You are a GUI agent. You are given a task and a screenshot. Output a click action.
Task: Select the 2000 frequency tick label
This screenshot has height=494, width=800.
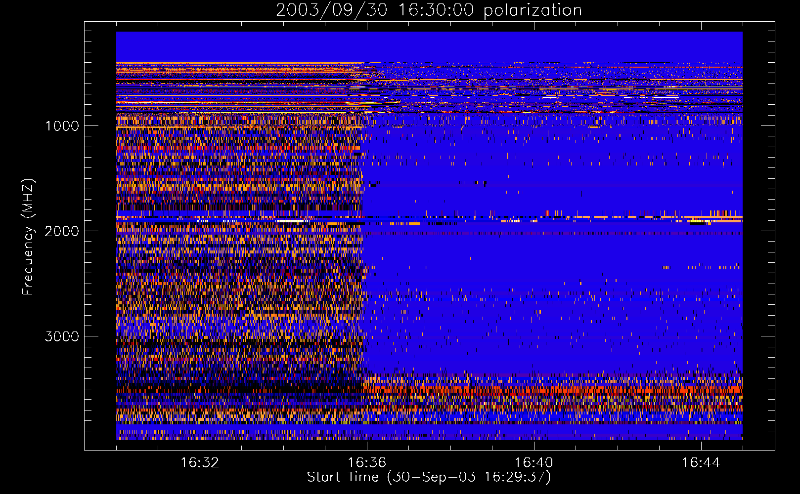point(62,231)
